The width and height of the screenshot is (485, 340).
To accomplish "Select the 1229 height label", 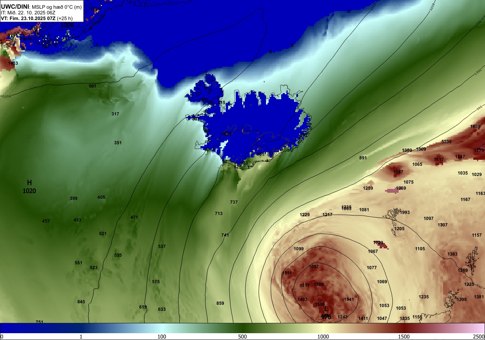I will coord(305,215).
